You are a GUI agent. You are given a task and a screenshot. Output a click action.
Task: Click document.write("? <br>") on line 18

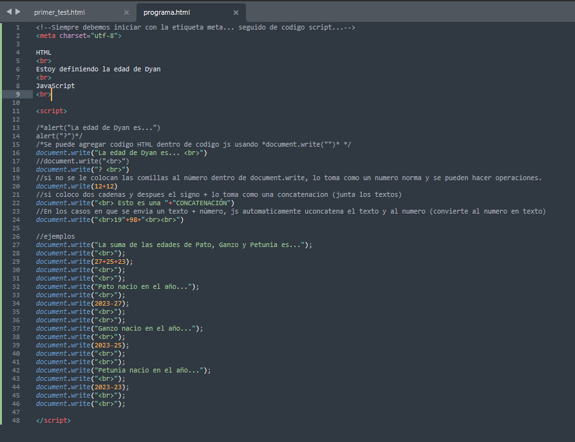tap(82, 170)
